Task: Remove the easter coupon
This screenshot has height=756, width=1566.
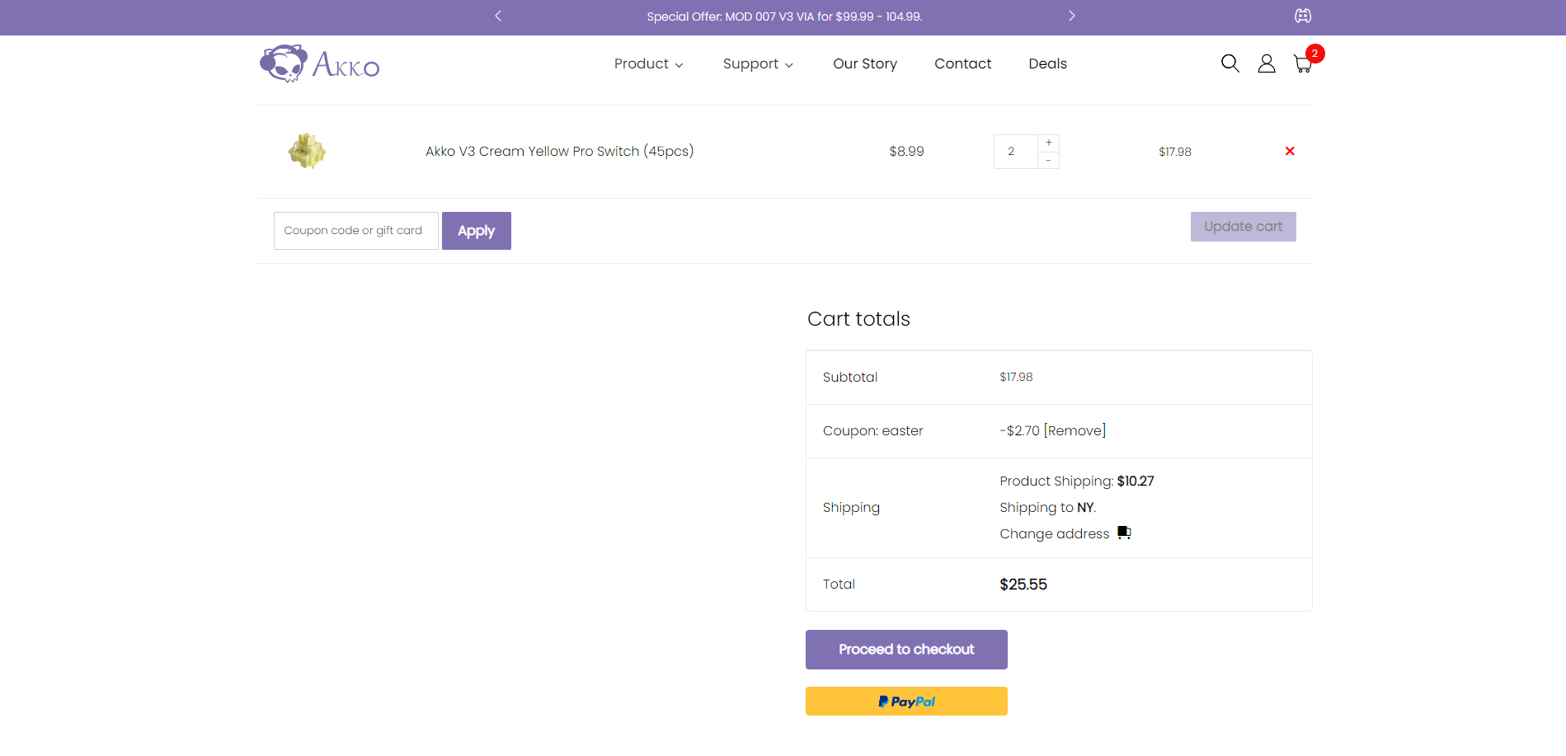Action: click(x=1075, y=430)
